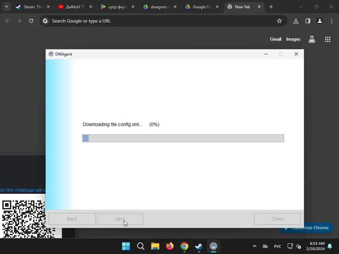
Task: Switch to the Google Play tab
Action: (x=117, y=7)
